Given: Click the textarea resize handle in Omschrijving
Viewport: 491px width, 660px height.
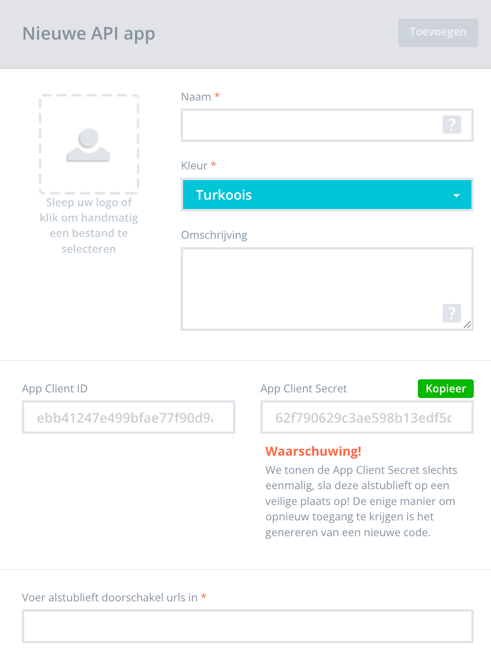Looking at the screenshot, I should coord(467,324).
